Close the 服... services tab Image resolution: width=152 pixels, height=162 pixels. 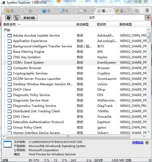click(110, 11)
